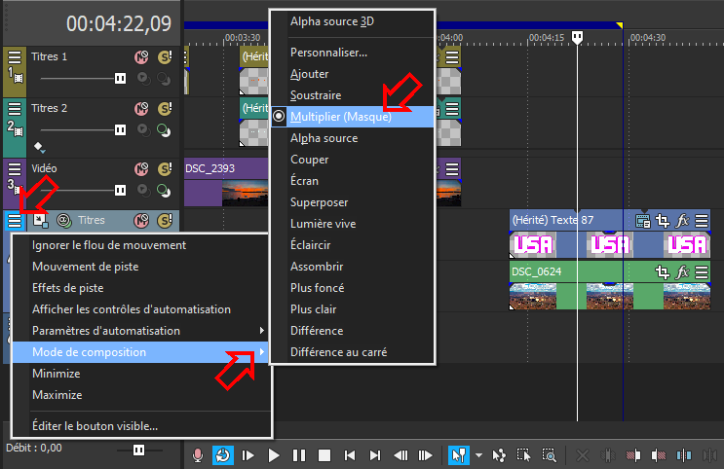This screenshot has height=469, width=724.
Task: Mute the Titres 2 track
Action: pyautogui.click(x=141, y=109)
